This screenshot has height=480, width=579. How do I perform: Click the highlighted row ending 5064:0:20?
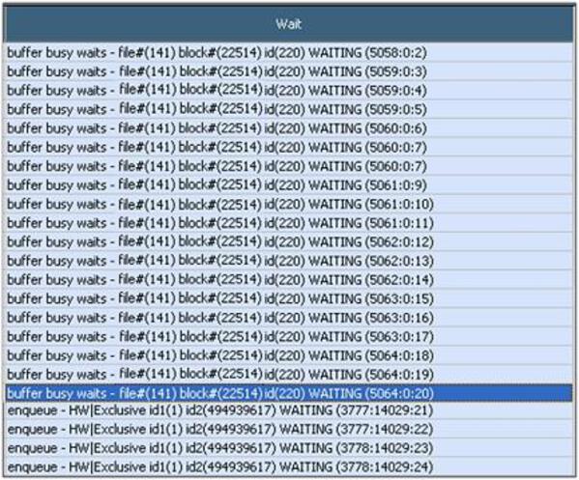(288, 393)
